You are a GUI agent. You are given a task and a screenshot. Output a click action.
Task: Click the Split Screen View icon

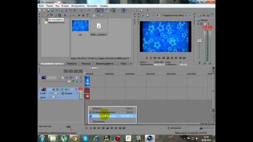(158, 15)
